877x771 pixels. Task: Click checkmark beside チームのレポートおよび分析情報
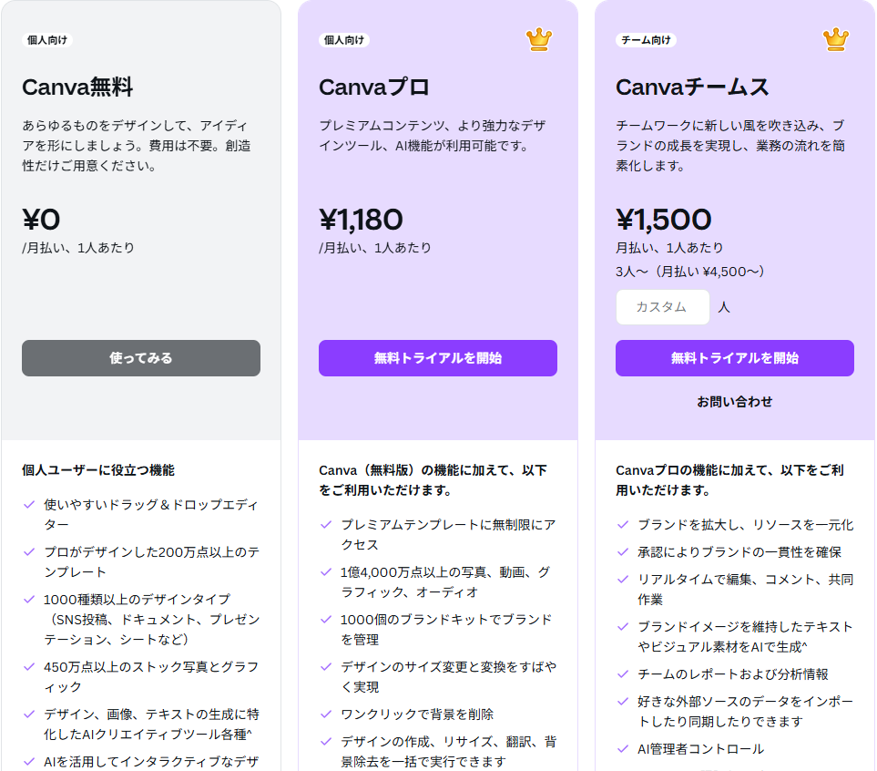click(x=623, y=673)
